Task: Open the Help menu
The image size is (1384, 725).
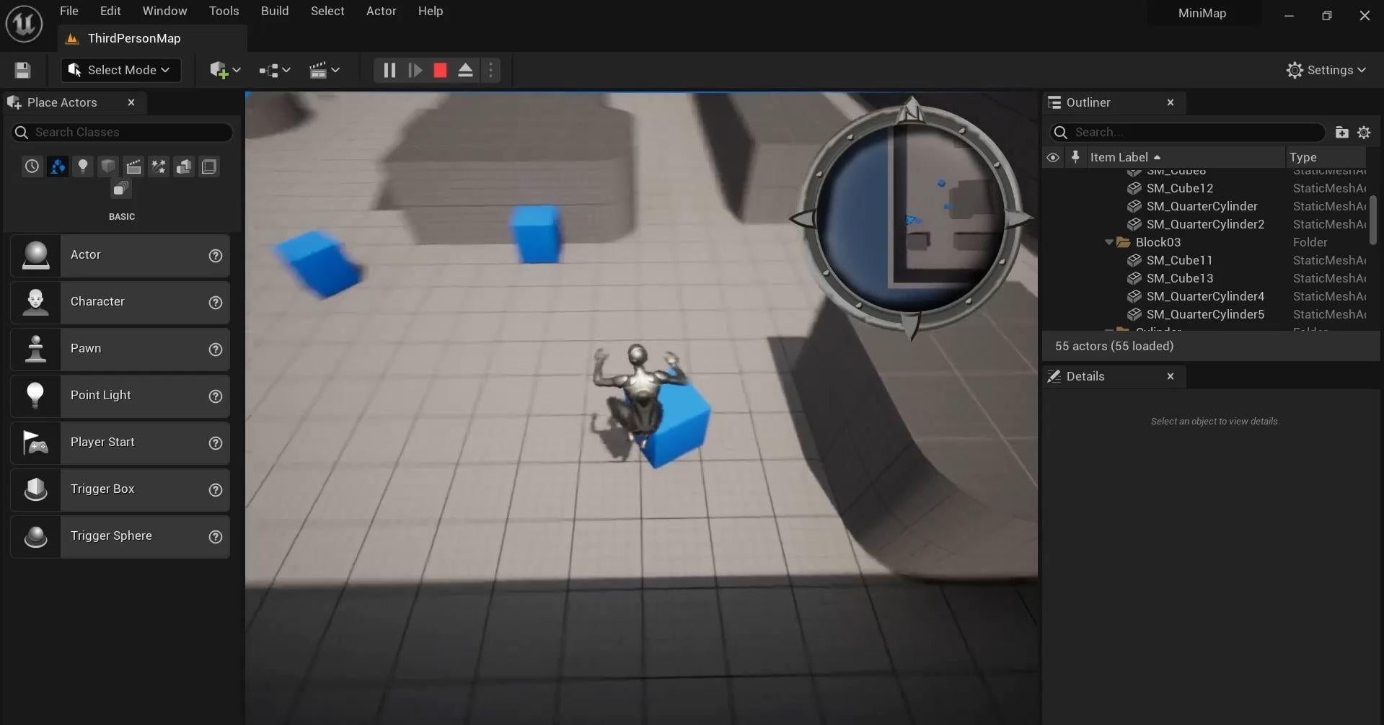Action: tap(431, 11)
